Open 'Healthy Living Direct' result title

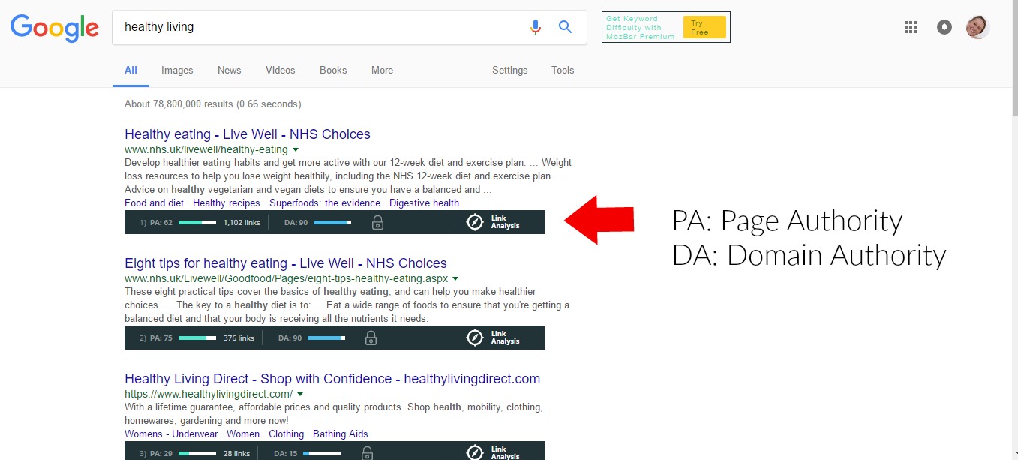332,379
